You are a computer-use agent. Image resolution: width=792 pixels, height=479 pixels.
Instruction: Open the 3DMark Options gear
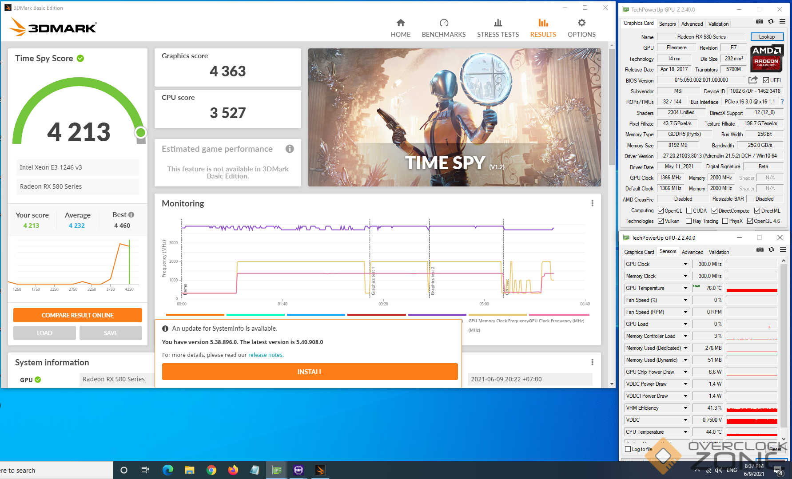click(x=581, y=28)
